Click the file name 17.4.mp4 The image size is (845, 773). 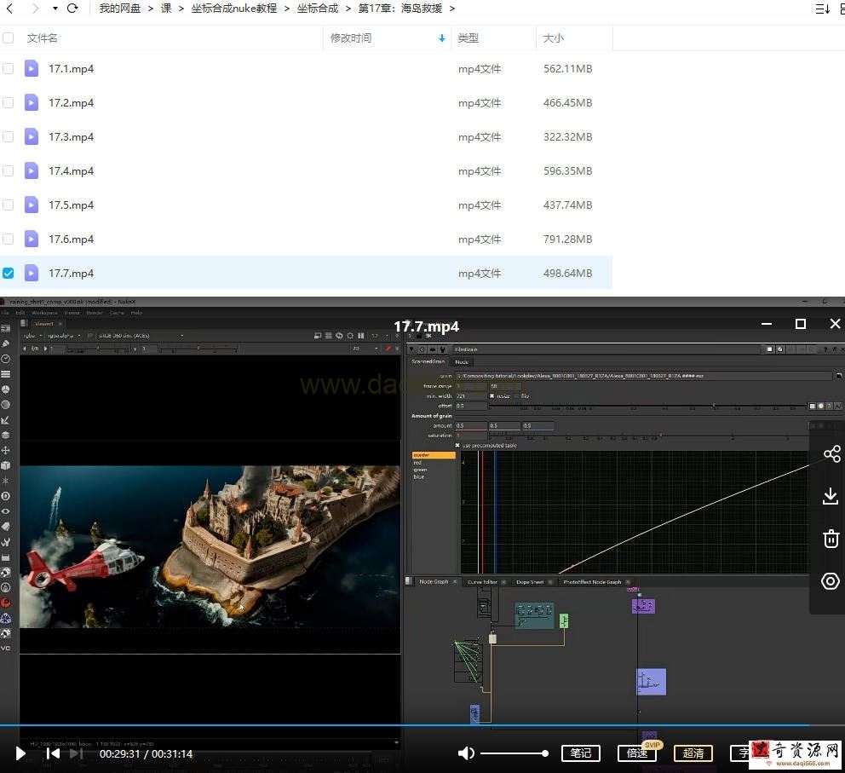[x=72, y=171]
